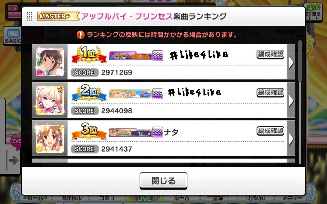Check formation (編成確認) for 2nd place
The height and width of the screenshot is (204, 327).
pyautogui.click(x=270, y=92)
